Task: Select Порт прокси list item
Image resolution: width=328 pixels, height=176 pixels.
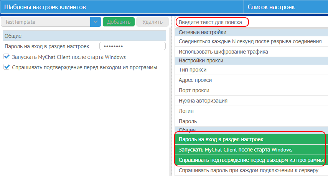Action: click(x=194, y=91)
